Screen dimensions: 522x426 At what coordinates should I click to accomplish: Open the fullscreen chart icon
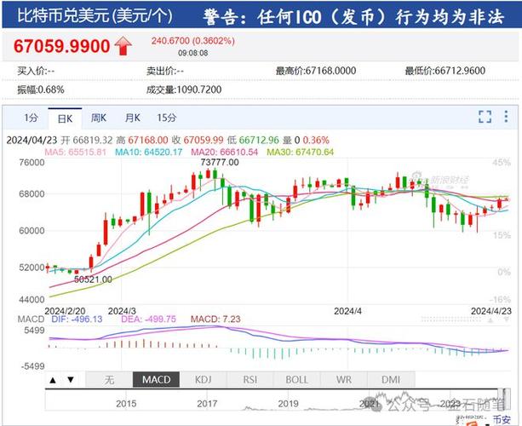485,117
